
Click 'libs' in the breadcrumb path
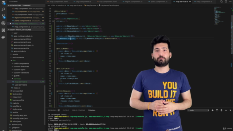54,5
